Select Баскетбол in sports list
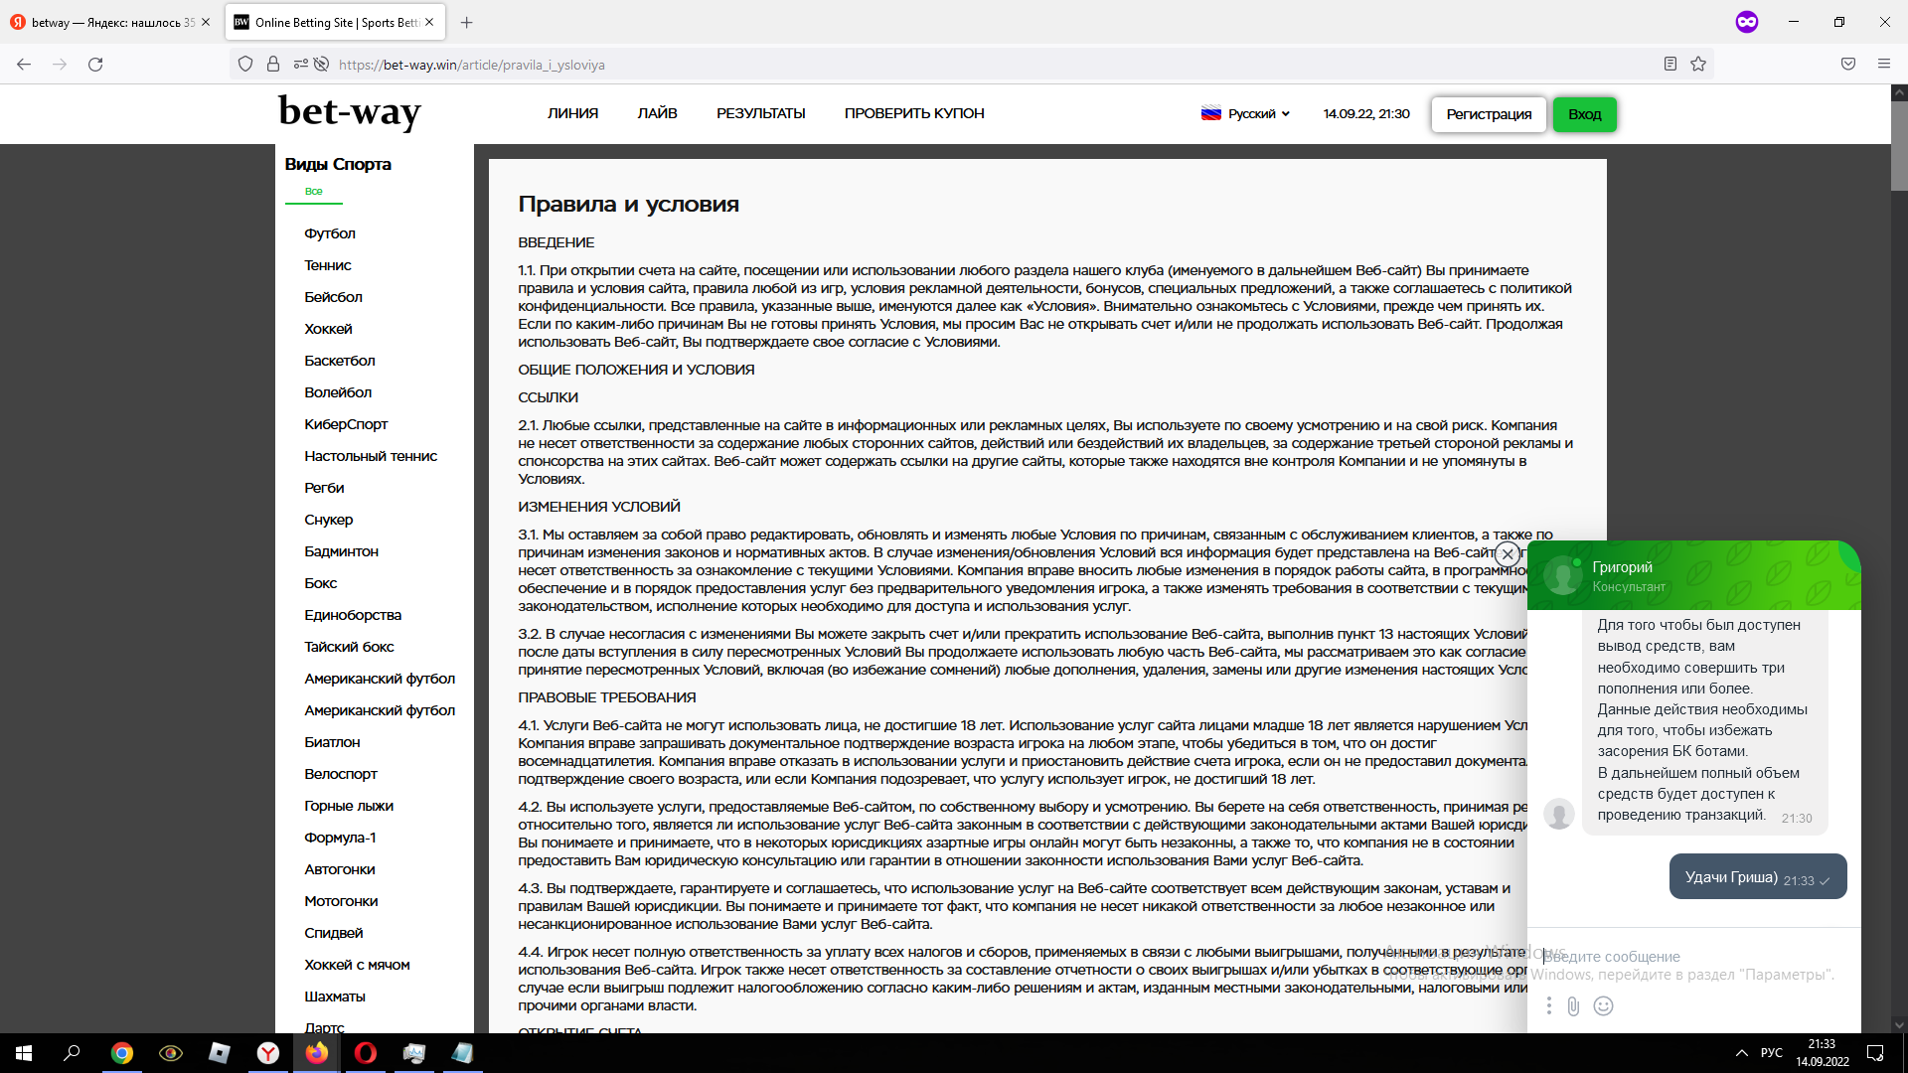The image size is (1908, 1073). coord(340,361)
